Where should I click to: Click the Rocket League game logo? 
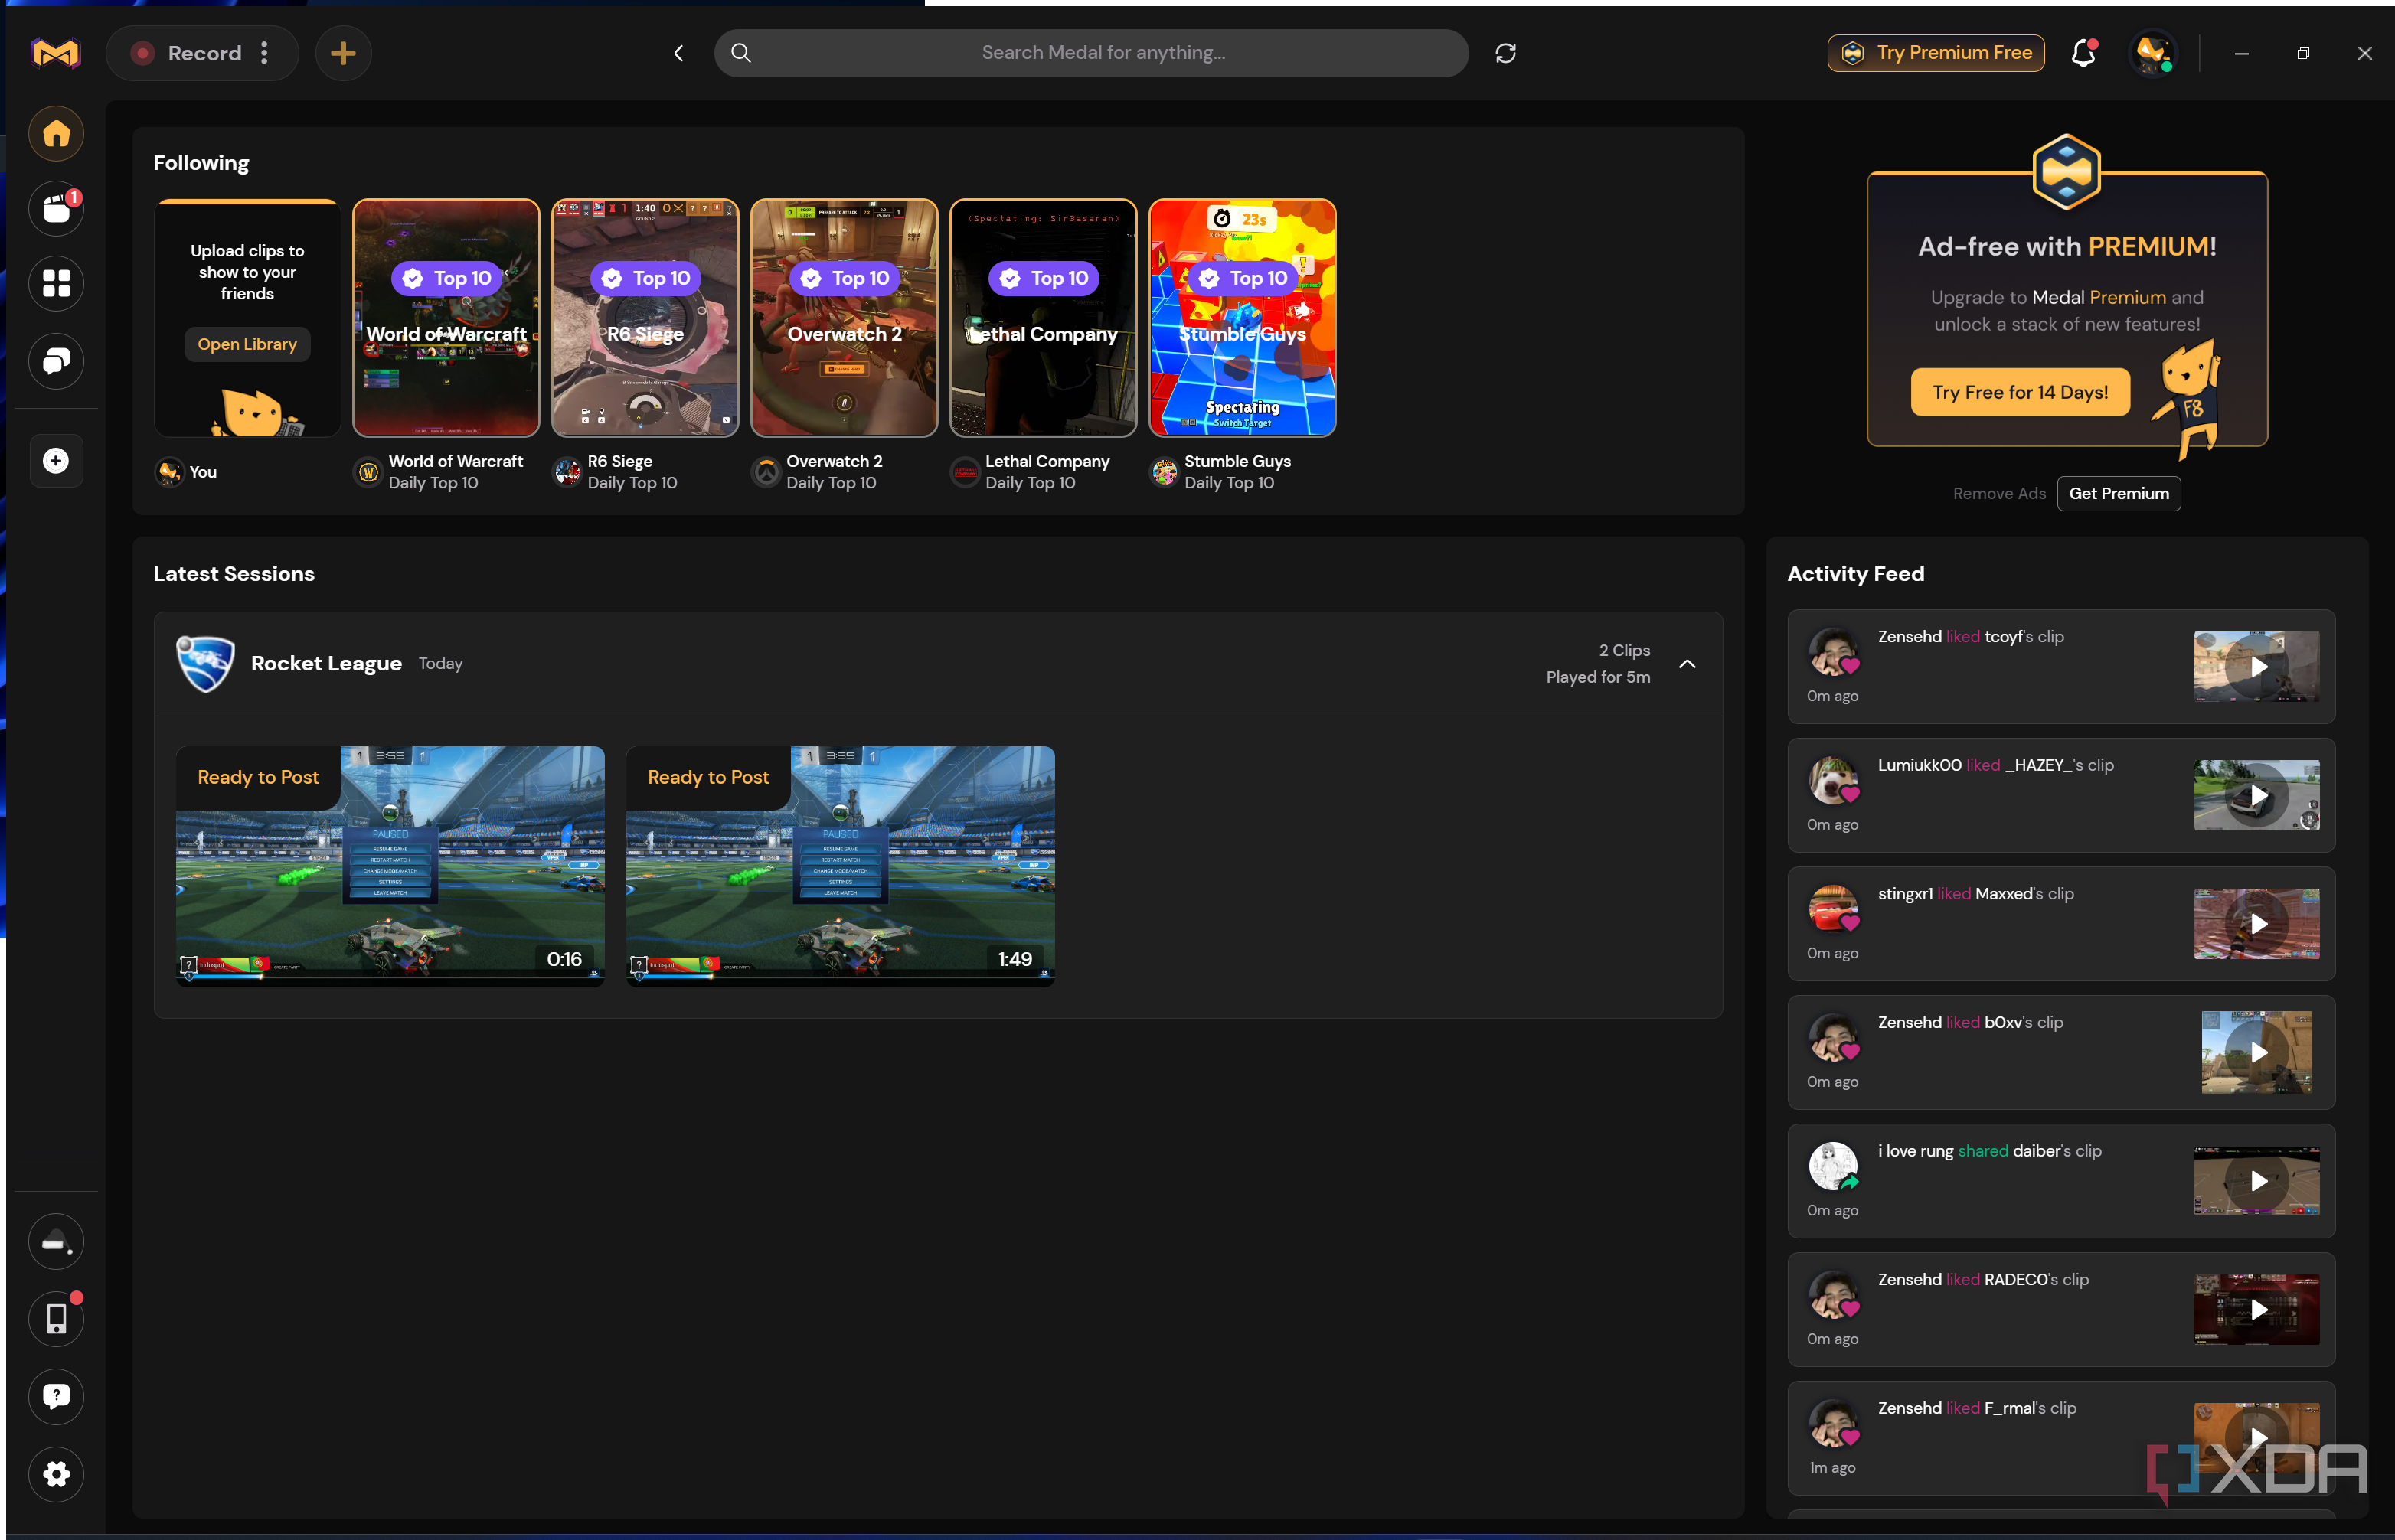pos(205,664)
